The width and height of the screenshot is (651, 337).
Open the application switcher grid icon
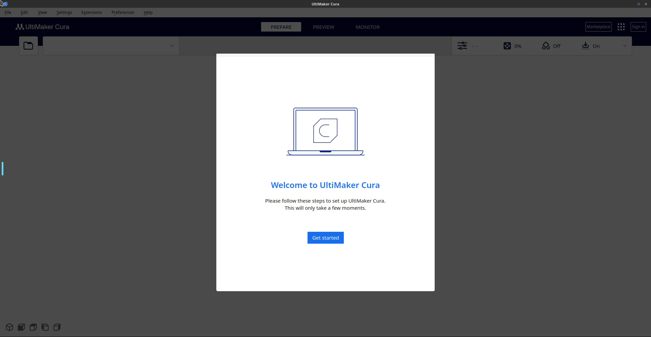[621, 27]
